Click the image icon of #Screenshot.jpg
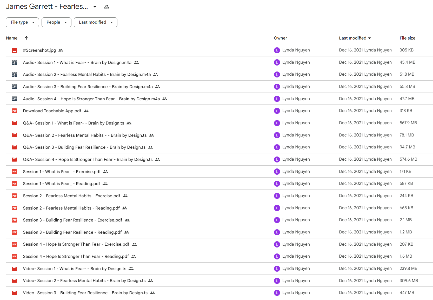The image size is (433, 300). [x=15, y=50]
